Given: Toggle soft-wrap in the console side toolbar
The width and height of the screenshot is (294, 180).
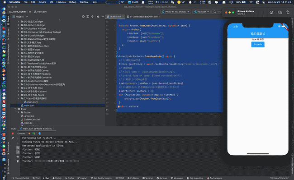Looking at the screenshot, I should coord(18,148).
